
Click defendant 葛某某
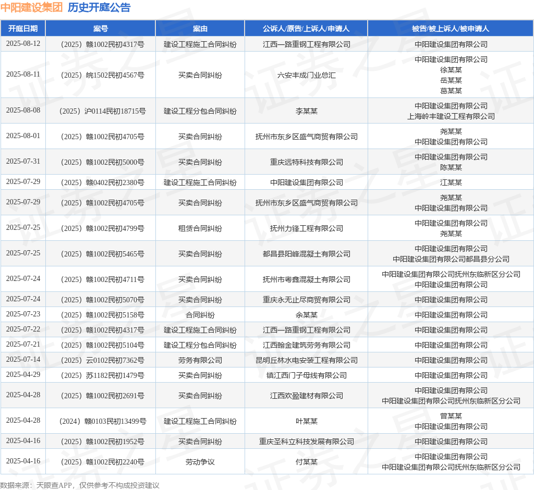click(451, 91)
